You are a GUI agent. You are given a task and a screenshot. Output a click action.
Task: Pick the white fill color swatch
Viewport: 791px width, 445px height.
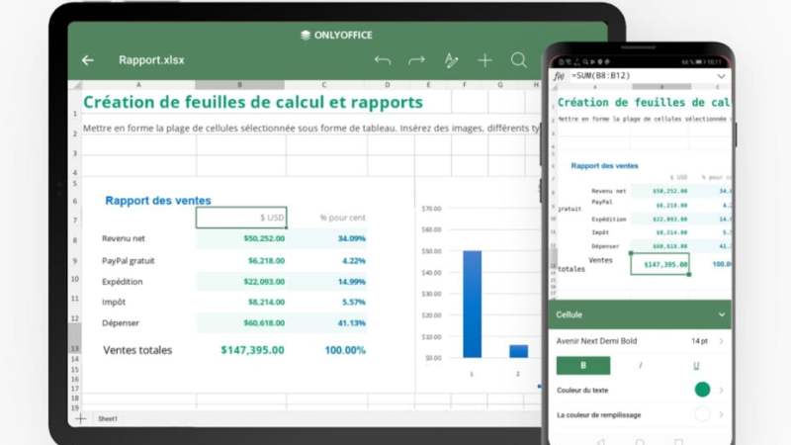click(x=702, y=414)
